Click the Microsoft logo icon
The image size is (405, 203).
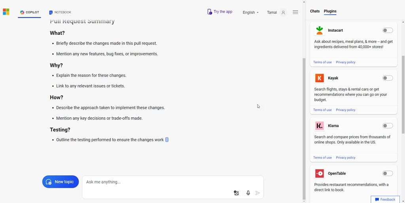pos(6,12)
